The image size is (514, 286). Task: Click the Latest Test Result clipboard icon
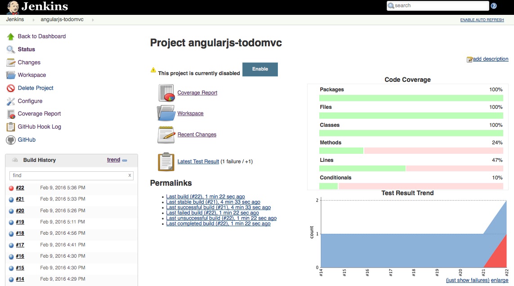click(166, 162)
